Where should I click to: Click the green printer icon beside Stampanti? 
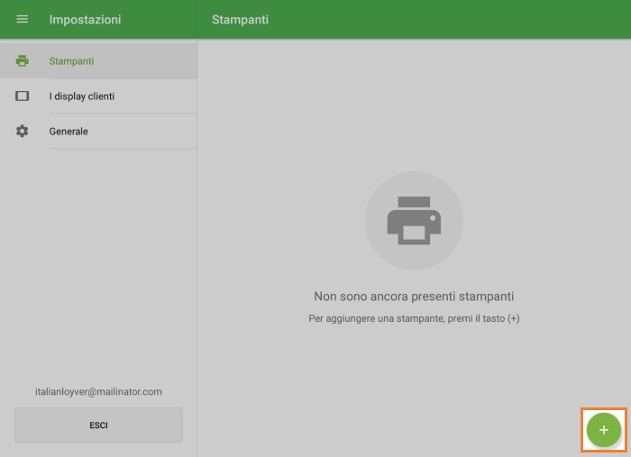[x=23, y=61]
